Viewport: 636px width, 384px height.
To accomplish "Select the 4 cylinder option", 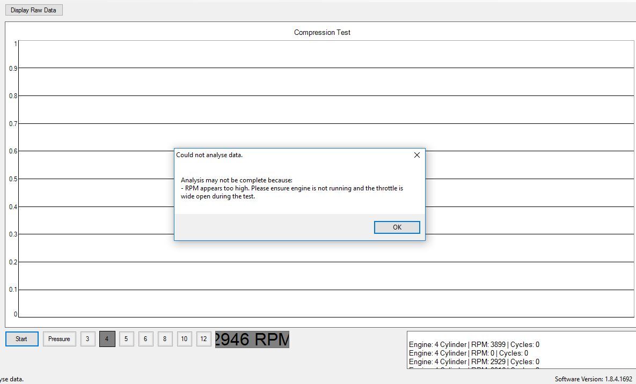I will click(x=107, y=339).
